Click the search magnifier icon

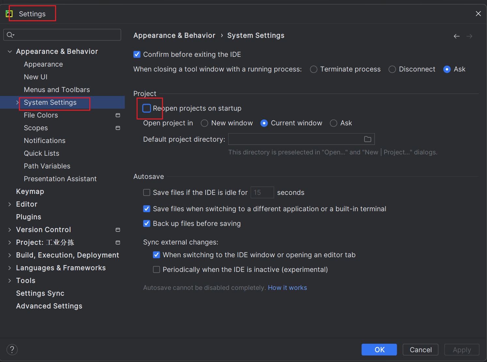[x=10, y=35]
